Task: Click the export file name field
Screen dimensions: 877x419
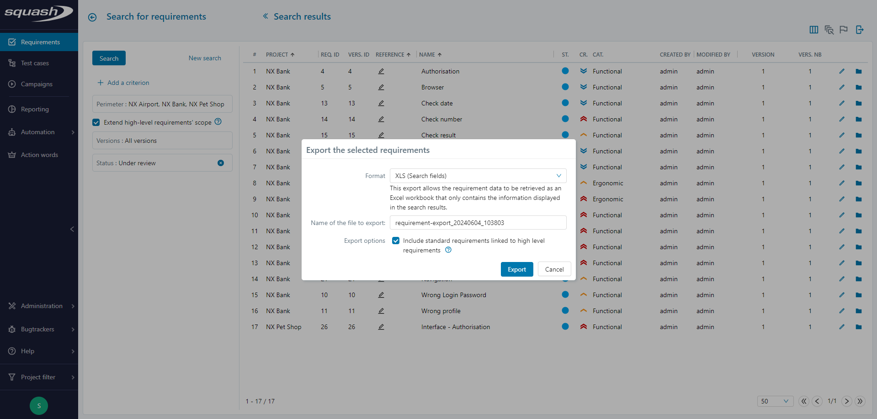Action: tap(478, 222)
